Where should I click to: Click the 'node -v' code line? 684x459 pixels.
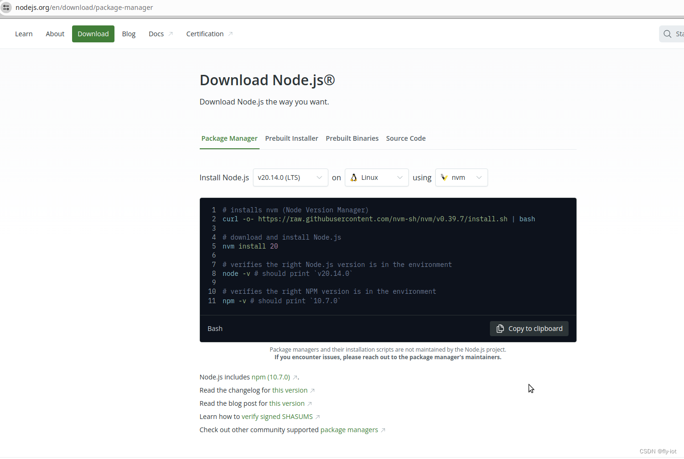(287, 274)
